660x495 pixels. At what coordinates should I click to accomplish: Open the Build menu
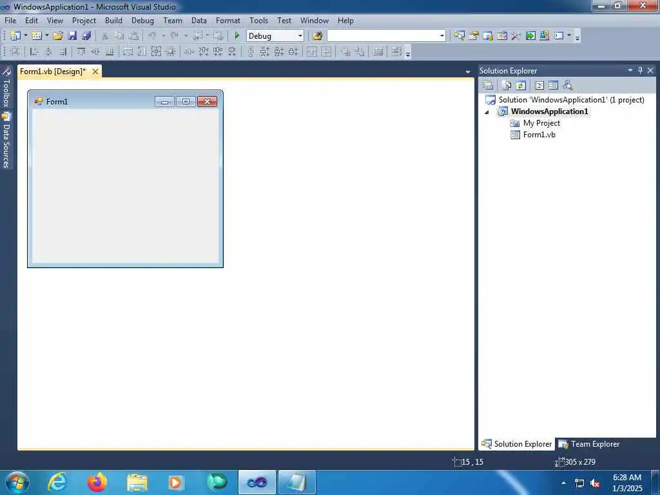113,21
